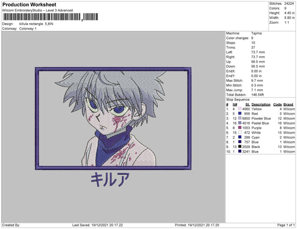Click the Total Bobbin value 146.54ft
Image resolution: width=297 pixels, height=229 pixels.
click(x=257, y=95)
